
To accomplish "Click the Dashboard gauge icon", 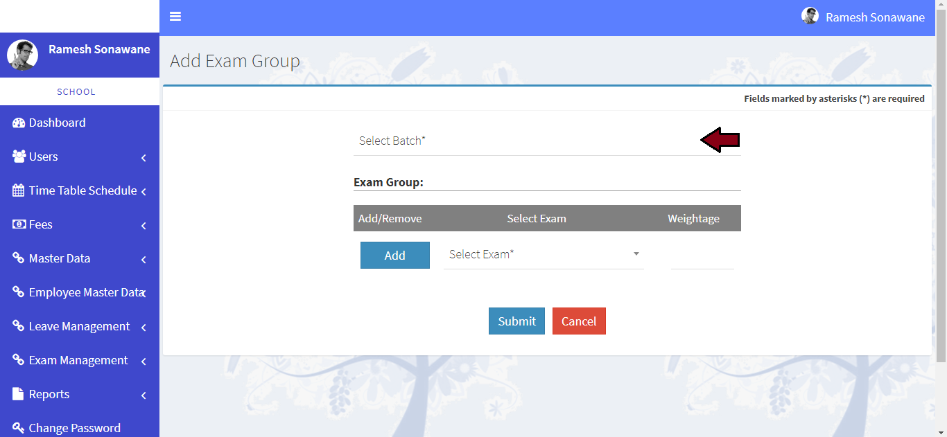I will pos(19,123).
